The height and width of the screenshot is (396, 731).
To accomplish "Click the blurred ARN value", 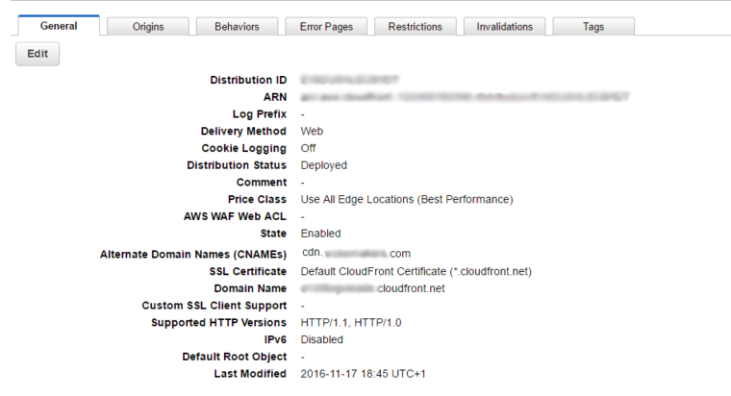I will tap(465, 97).
